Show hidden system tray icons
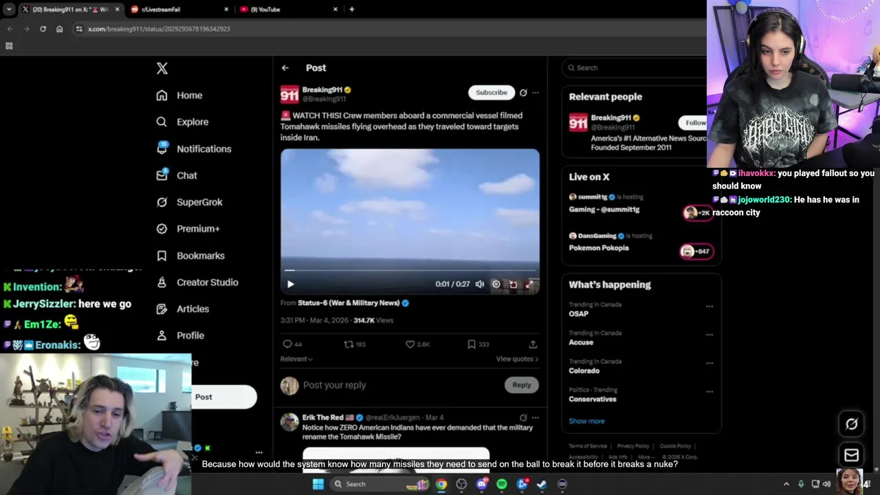Viewport: 880px width, 495px height. pos(786,484)
